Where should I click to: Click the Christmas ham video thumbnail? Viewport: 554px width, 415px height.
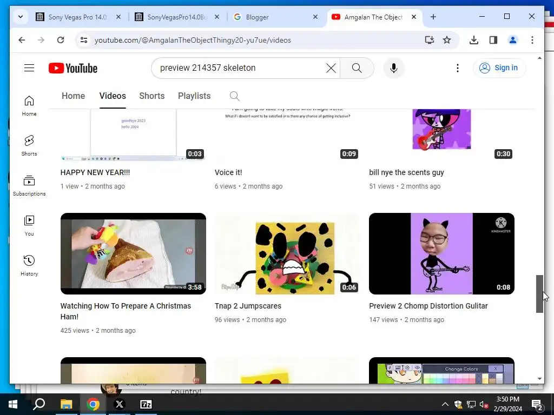133,253
